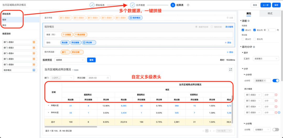Image resolution: width=283 pixels, height=138 pixels.
Task: Remove 部门-层级3 subtotal dimension row
Action: click(x=276, y=100)
